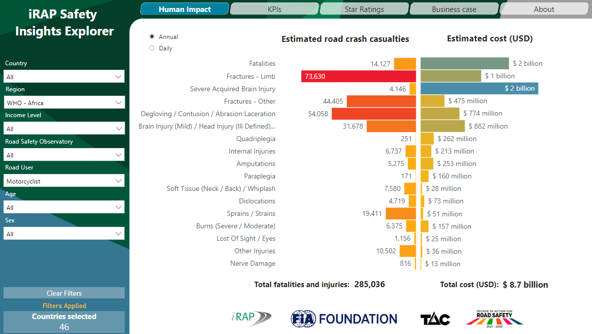
Task: Click the Degloving casualties bar showing 54,058
Action: pos(374,114)
